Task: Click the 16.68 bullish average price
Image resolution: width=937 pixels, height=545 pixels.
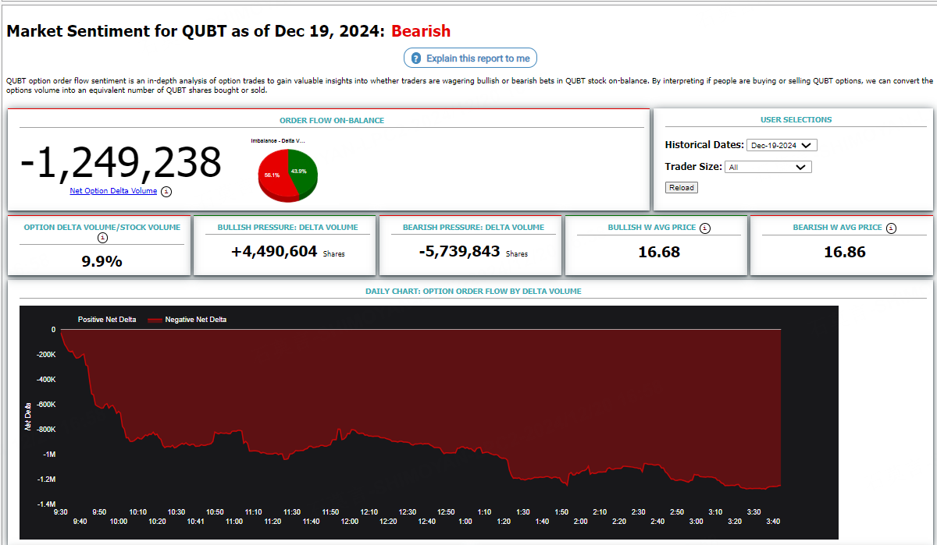Action: tap(660, 252)
